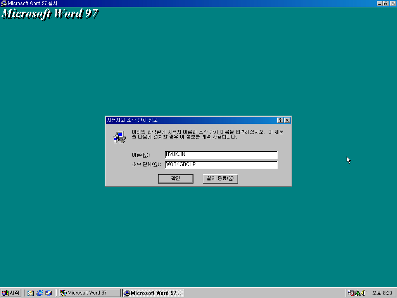397x298 pixels.
Task: Launch the notepad-pencil quick launch icon
Action: (31, 293)
